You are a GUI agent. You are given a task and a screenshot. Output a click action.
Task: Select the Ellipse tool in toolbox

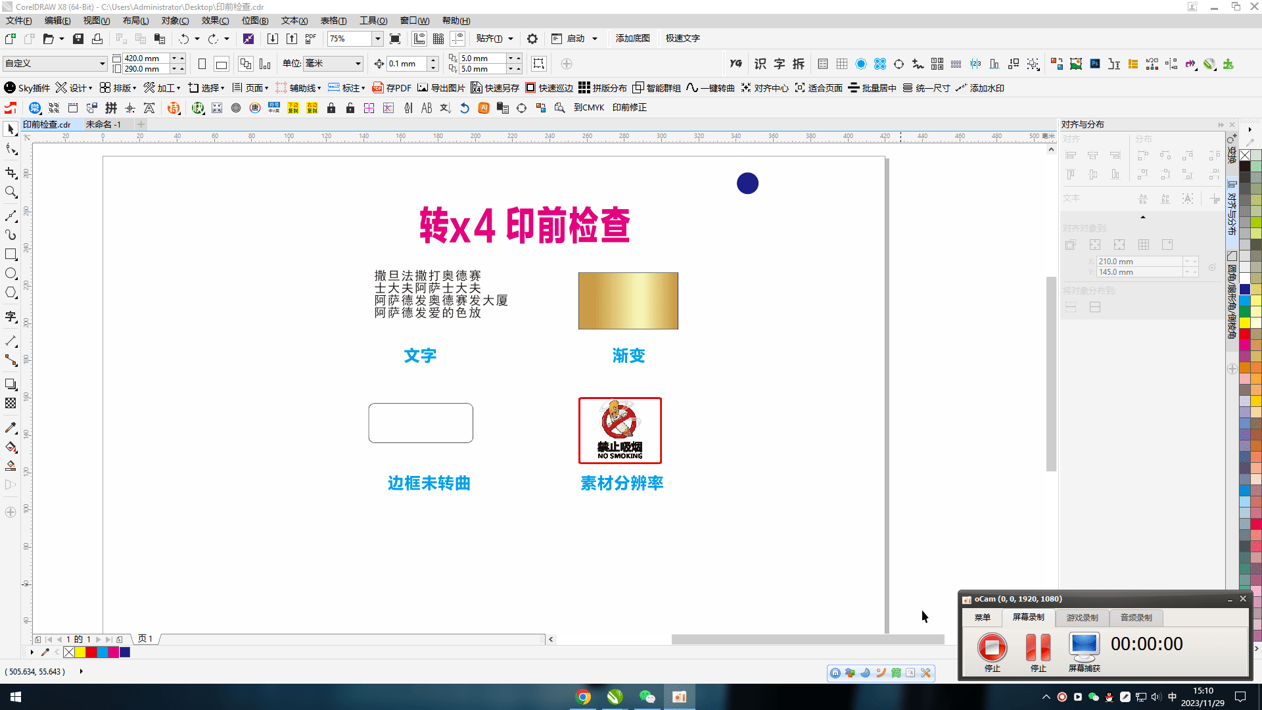click(x=11, y=273)
